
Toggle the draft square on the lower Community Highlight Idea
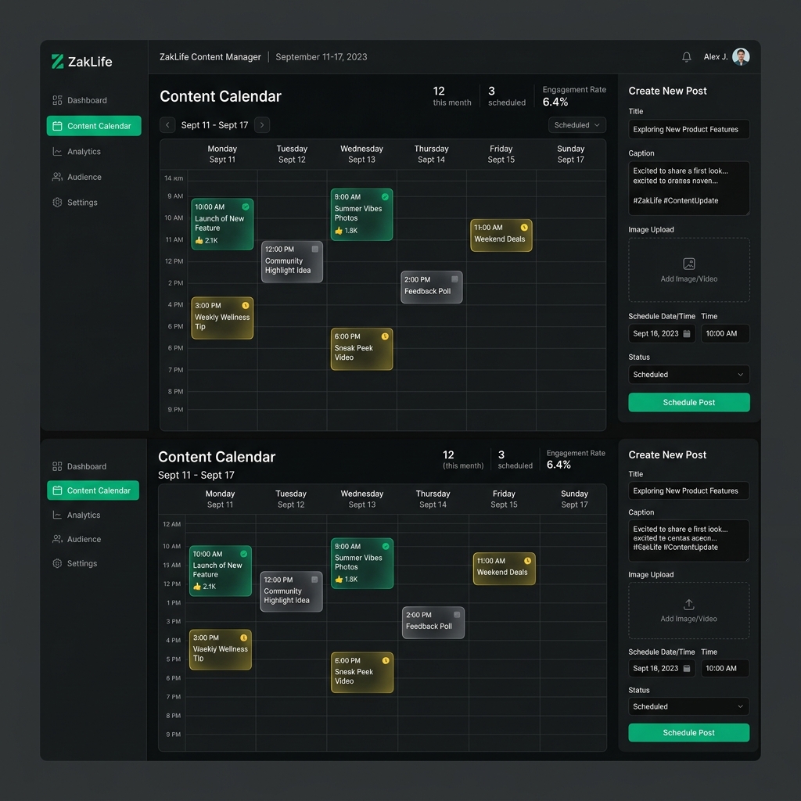[314, 580]
